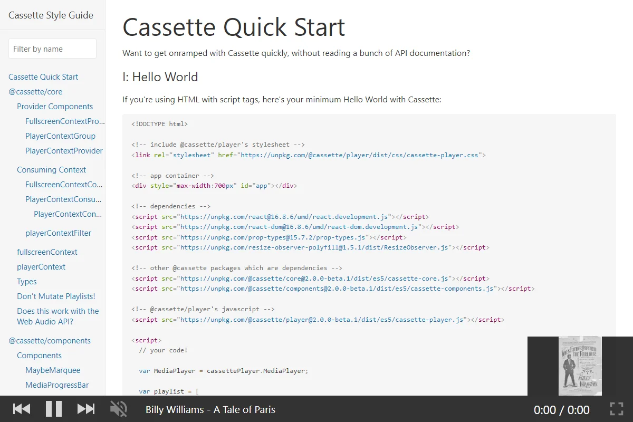Go to Provider Components in sidebar
The width and height of the screenshot is (633, 422).
[x=55, y=106]
